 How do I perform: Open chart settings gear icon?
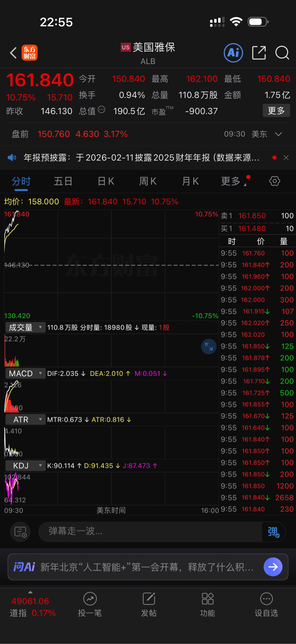tap(274, 181)
